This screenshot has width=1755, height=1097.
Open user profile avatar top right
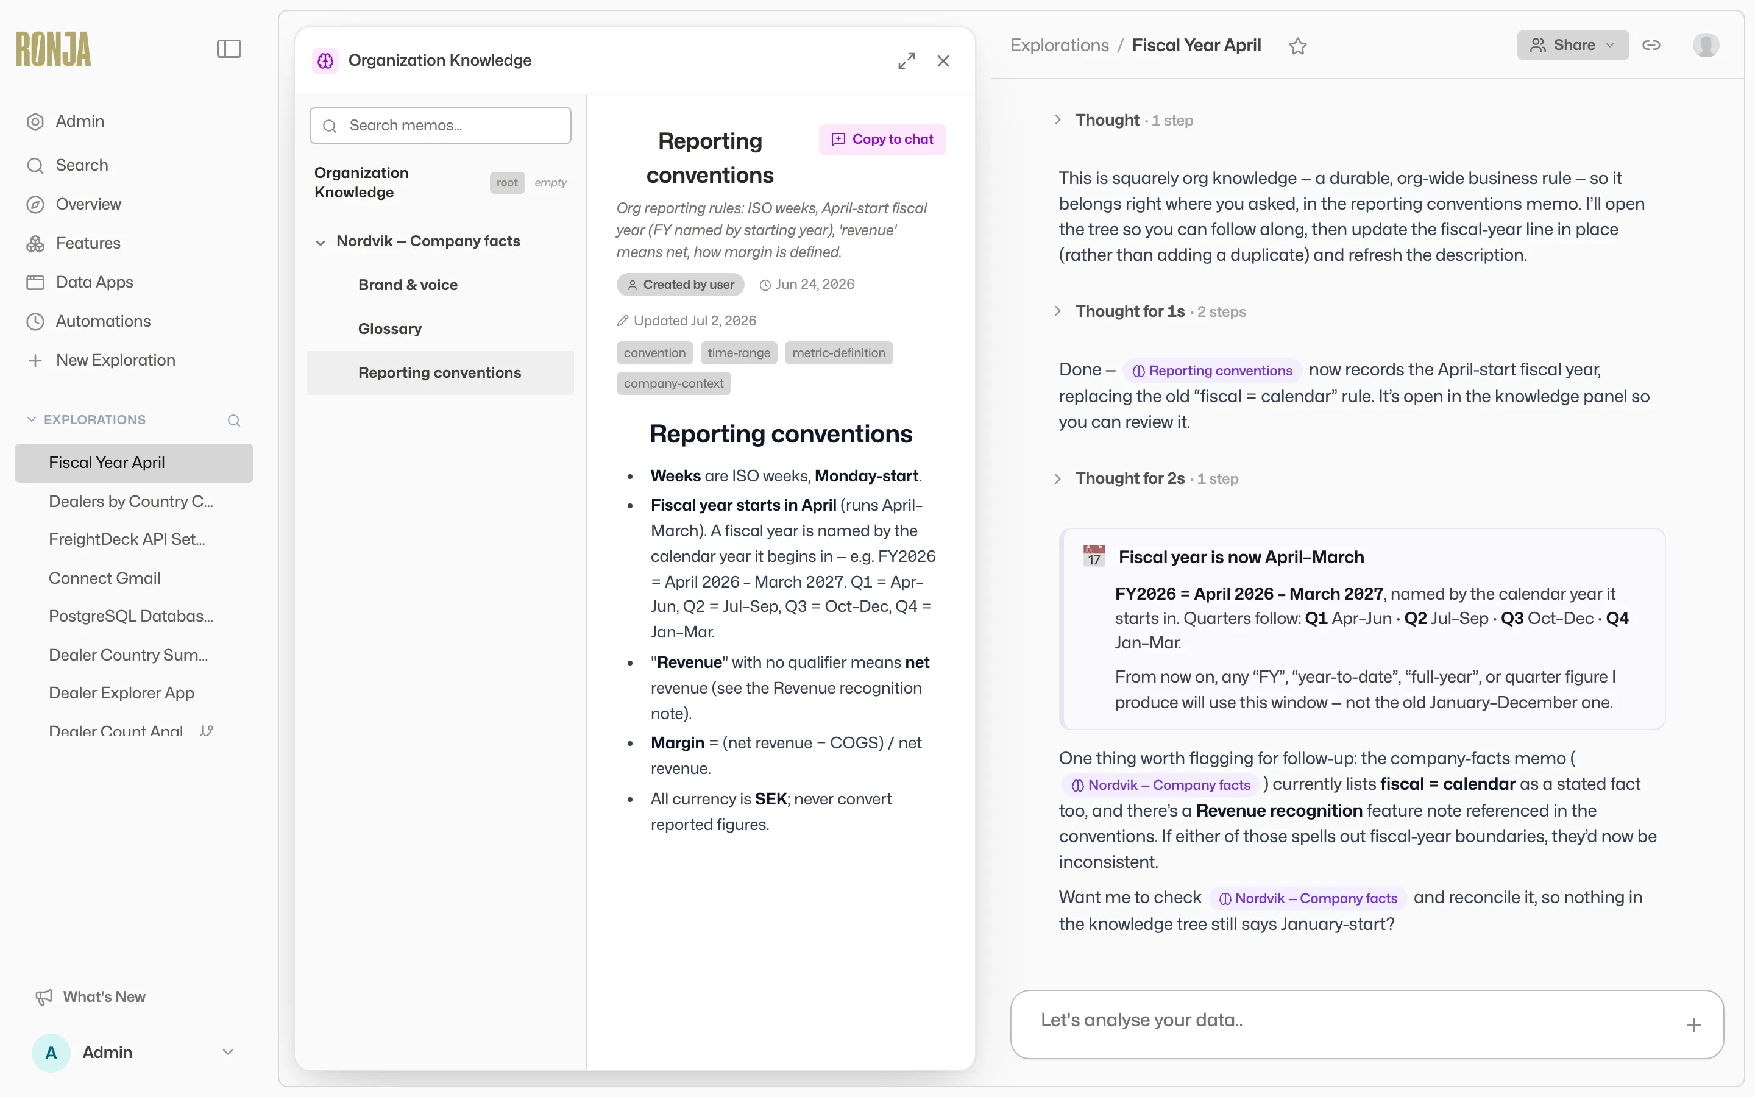tap(1706, 45)
